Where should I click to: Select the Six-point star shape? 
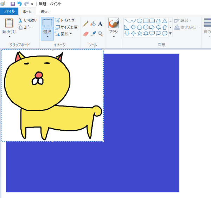[146, 33]
